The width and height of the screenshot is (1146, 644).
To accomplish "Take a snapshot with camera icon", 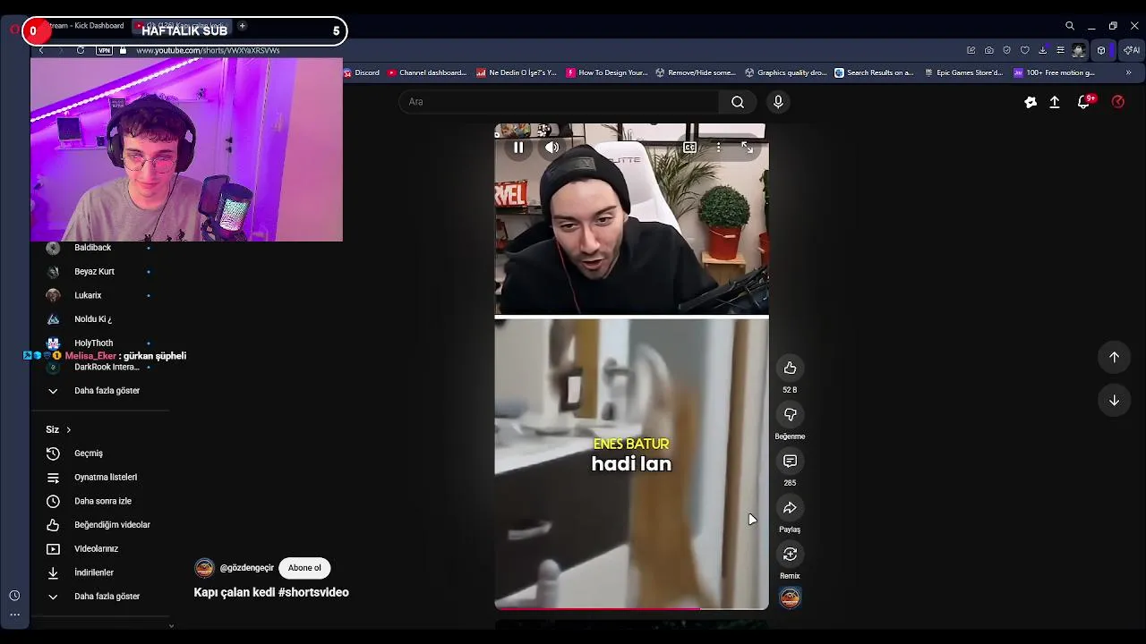I will point(988,50).
